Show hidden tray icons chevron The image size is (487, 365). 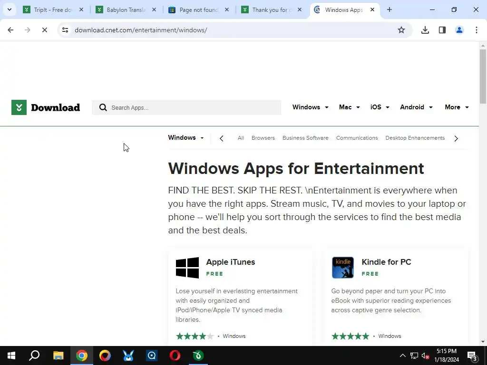point(402,355)
